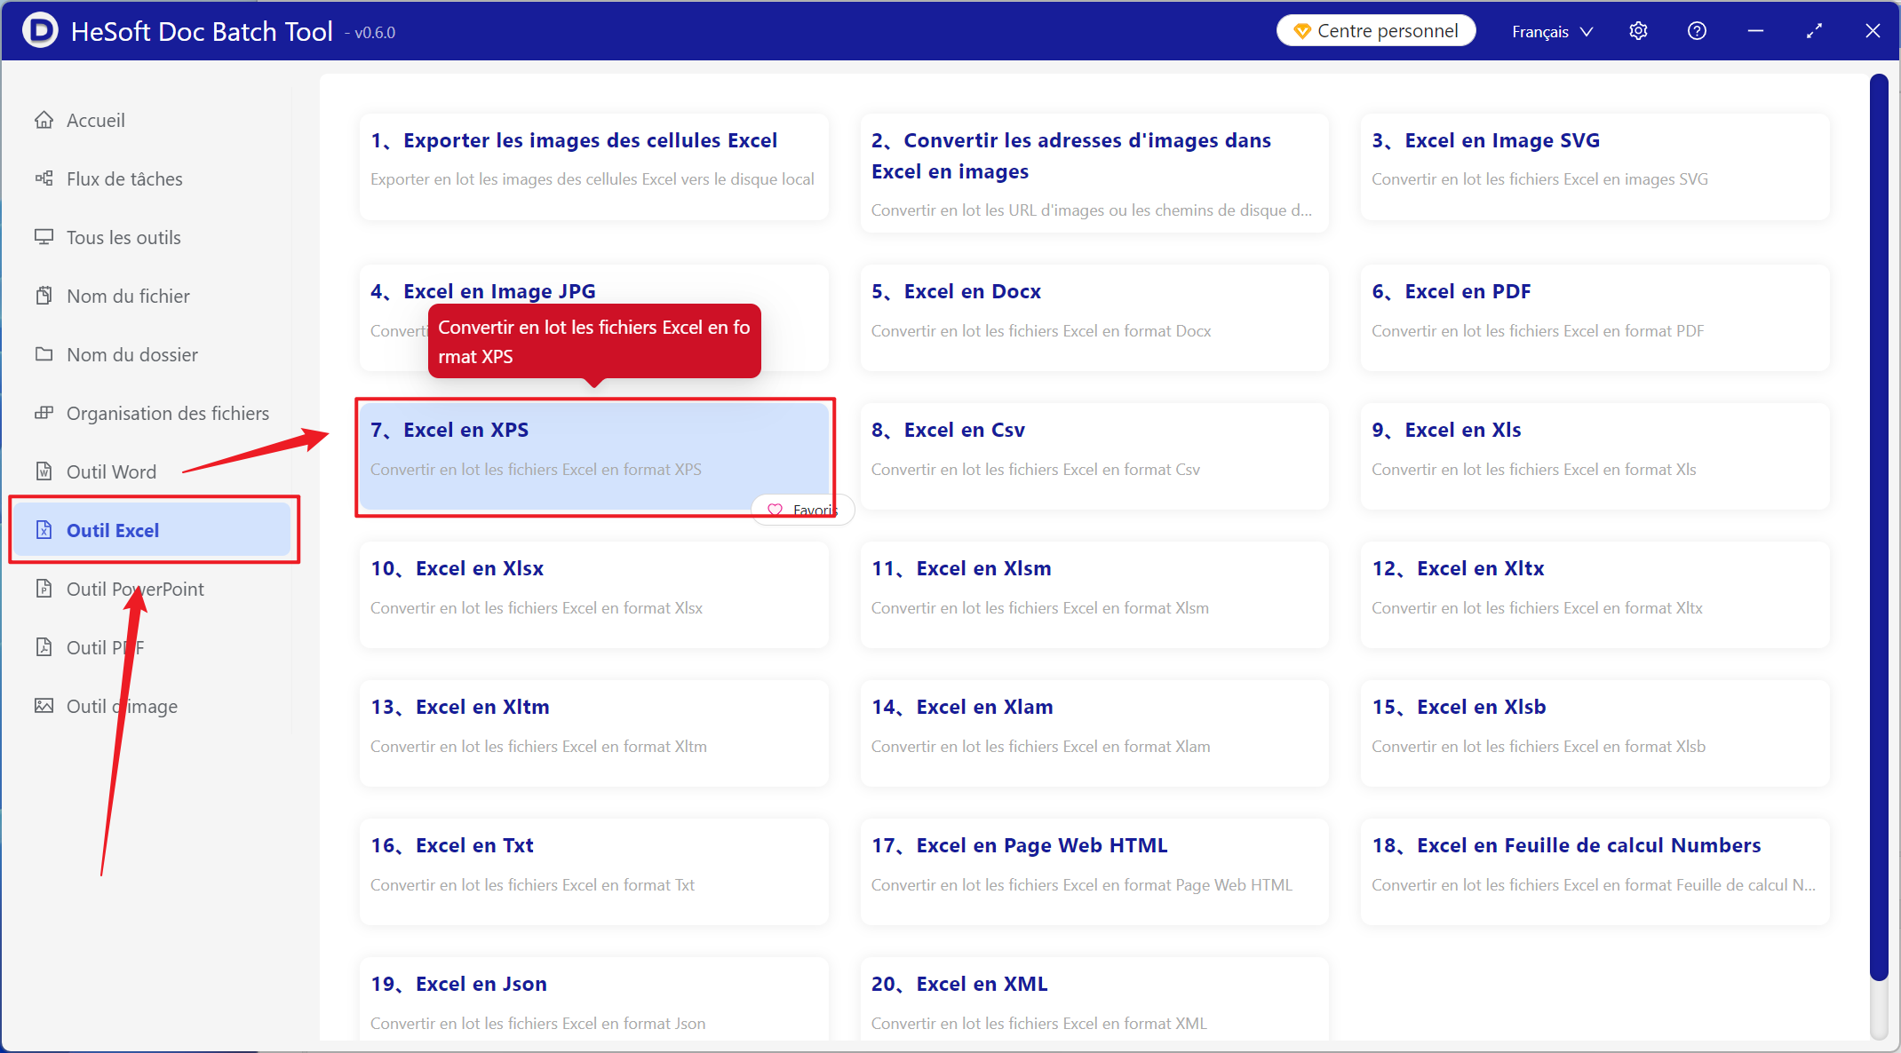This screenshot has width=1901, height=1053.
Task: Open Nom du dossier tools
Action: [x=153, y=354]
